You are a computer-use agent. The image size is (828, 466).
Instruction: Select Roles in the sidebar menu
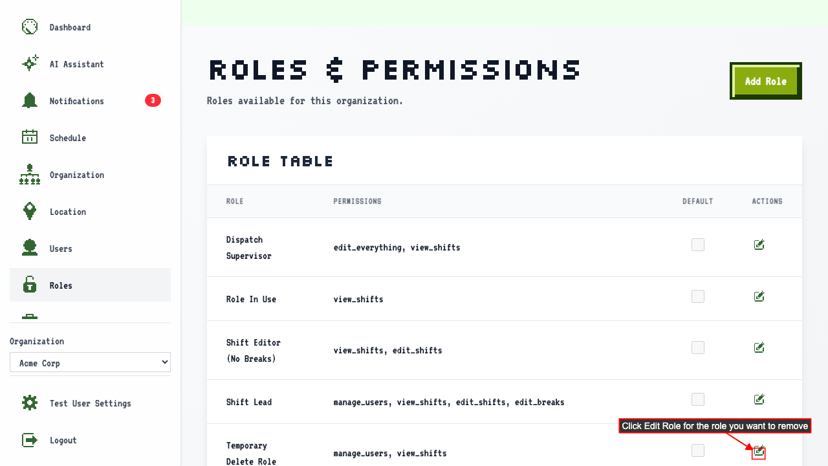pos(90,285)
